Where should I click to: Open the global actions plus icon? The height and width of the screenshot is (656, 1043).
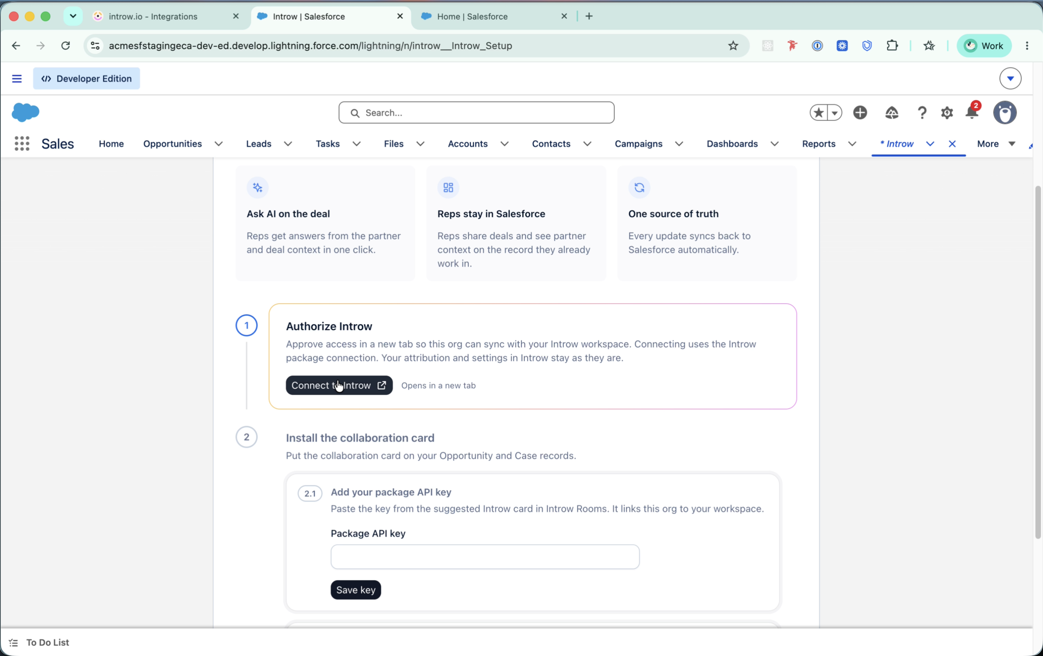pos(860,112)
